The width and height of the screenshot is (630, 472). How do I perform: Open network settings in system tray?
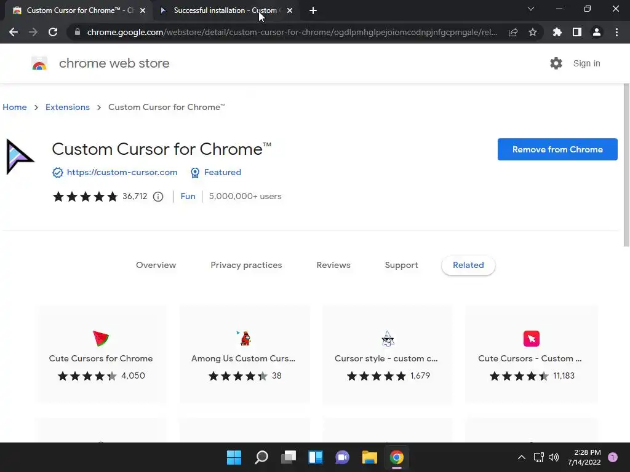[538, 457]
